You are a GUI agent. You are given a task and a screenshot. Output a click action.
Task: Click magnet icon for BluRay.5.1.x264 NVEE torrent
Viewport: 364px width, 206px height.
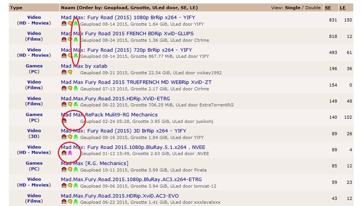pos(64,153)
